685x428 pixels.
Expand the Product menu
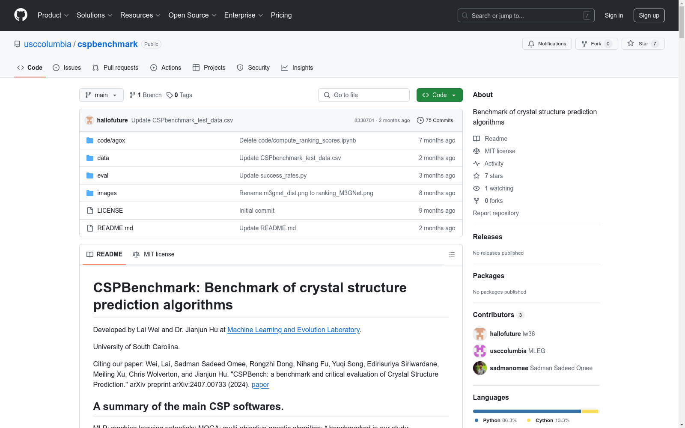53,15
